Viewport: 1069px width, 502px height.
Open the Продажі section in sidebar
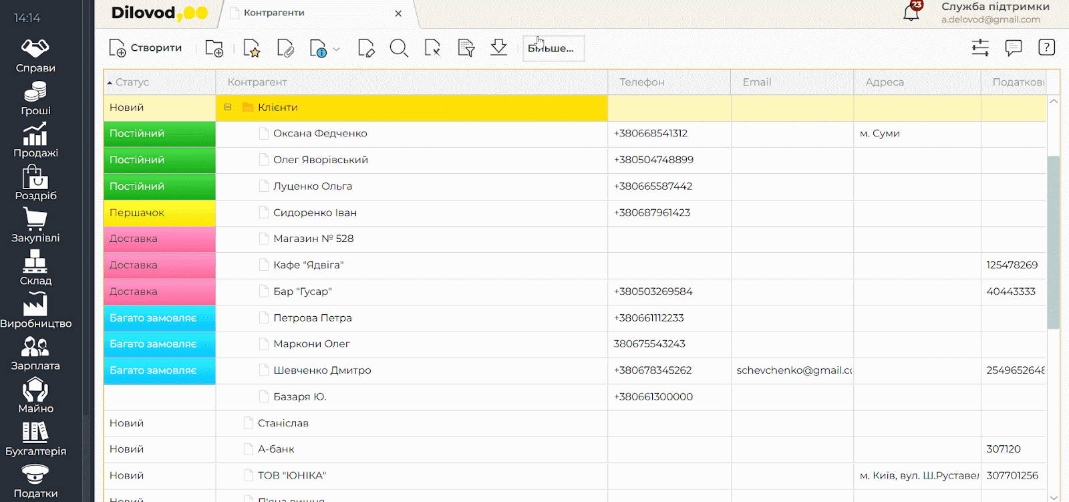click(35, 140)
